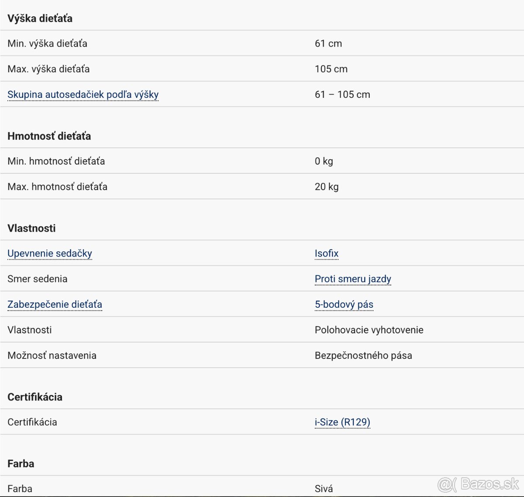Image resolution: width=524 pixels, height=497 pixels.
Task: Click the Sivá color value
Action: point(324,489)
